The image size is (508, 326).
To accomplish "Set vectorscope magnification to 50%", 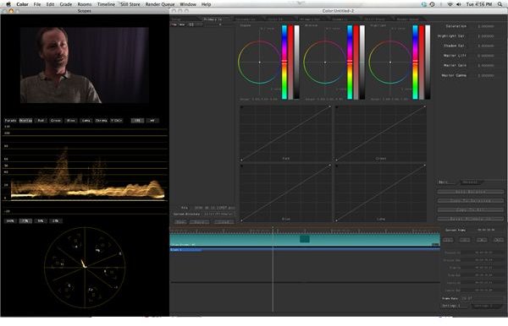I will (41, 221).
